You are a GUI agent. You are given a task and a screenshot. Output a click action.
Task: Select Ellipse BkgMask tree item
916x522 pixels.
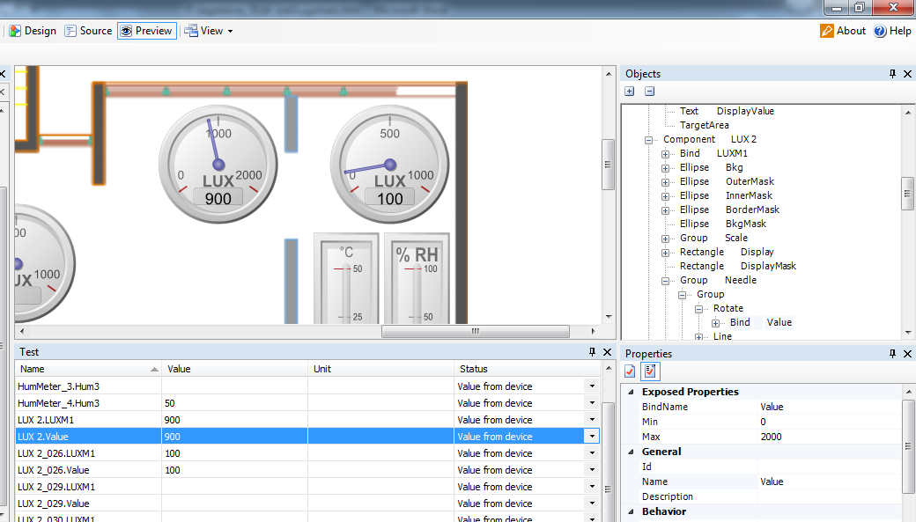722,224
